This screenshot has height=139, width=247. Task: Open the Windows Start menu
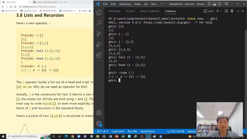pyautogui.click(x=3, y=136)
